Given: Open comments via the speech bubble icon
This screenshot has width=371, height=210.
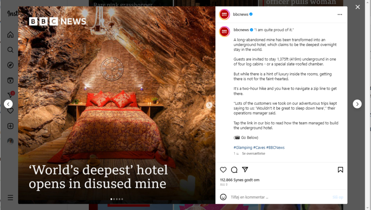Looking at the screenshot, I should click(x=234, y=170).
